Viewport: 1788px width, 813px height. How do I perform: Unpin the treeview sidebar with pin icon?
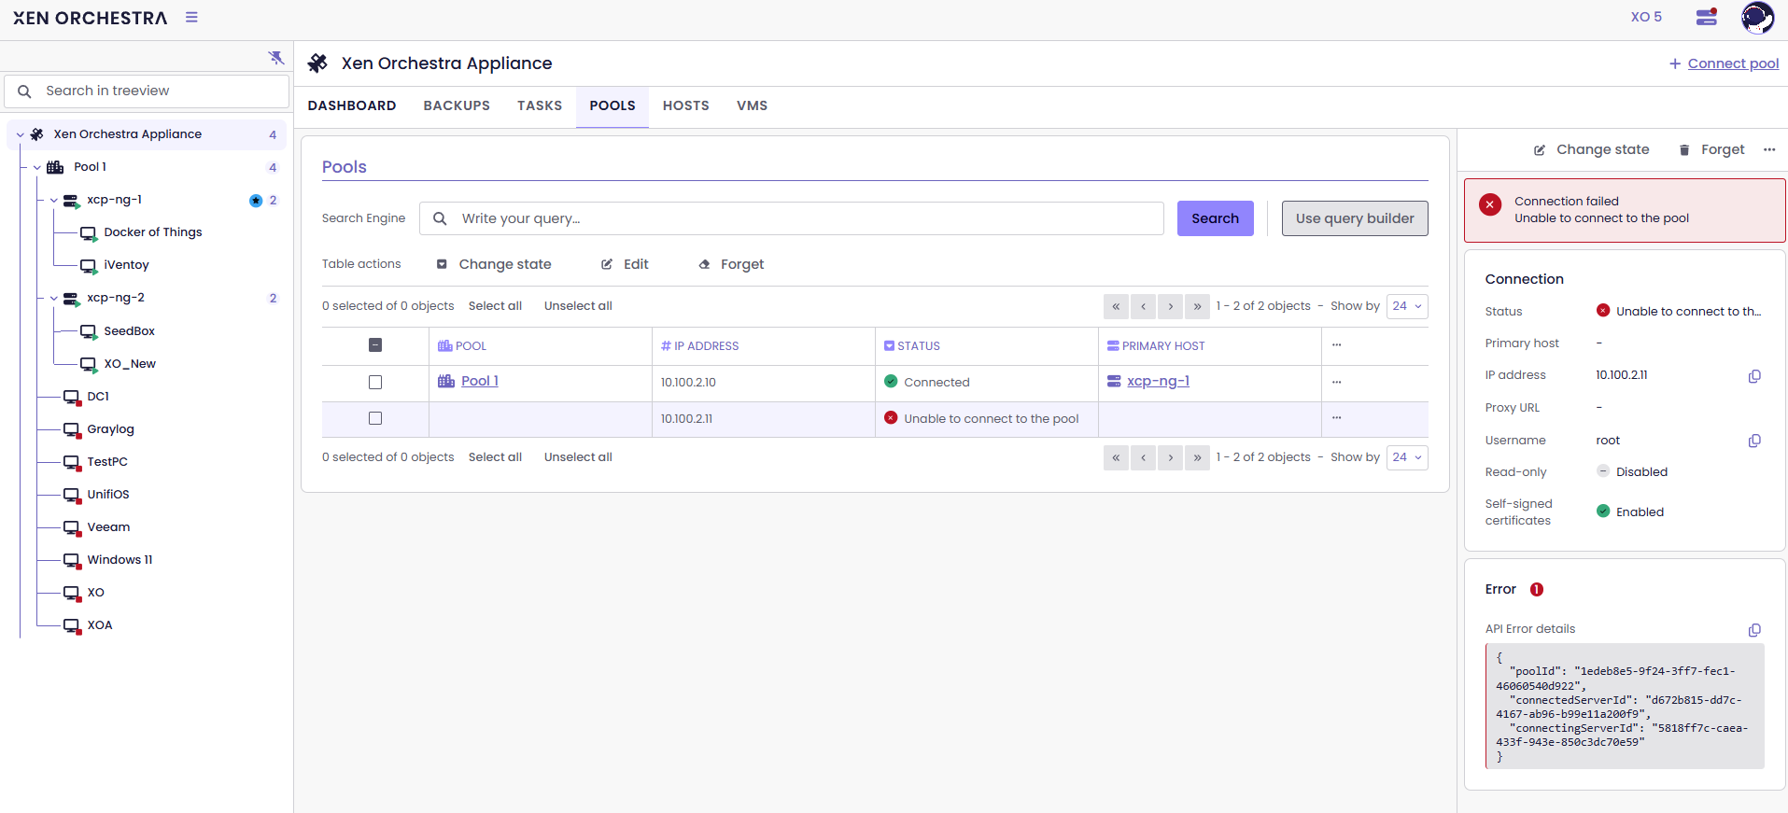(x=276, y=58)
